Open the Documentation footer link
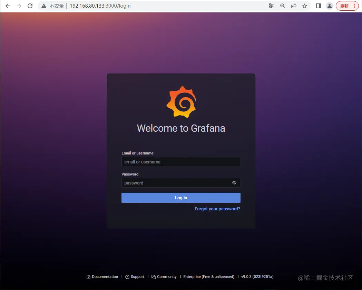The width and height of the screenshot is (362, 290). (x=102, y=277)
